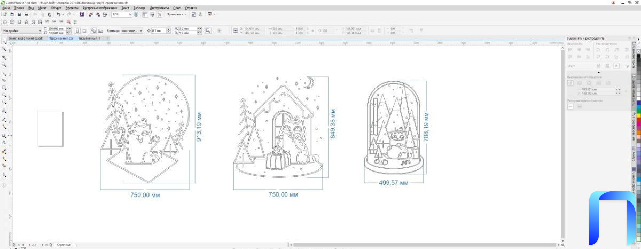Click the Align left icon in the docker

[570, 50]
